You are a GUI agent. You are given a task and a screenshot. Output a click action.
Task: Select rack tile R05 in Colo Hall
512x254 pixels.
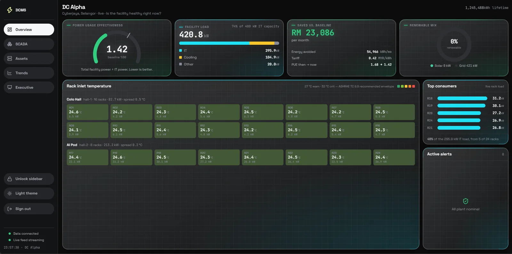click(263, 112)
